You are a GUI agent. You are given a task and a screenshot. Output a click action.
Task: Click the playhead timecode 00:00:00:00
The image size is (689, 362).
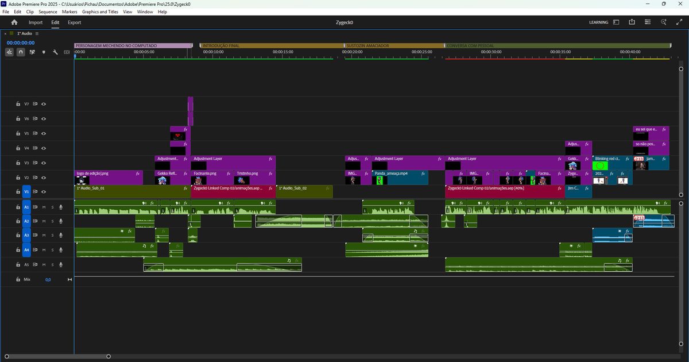tap(21, 43)
